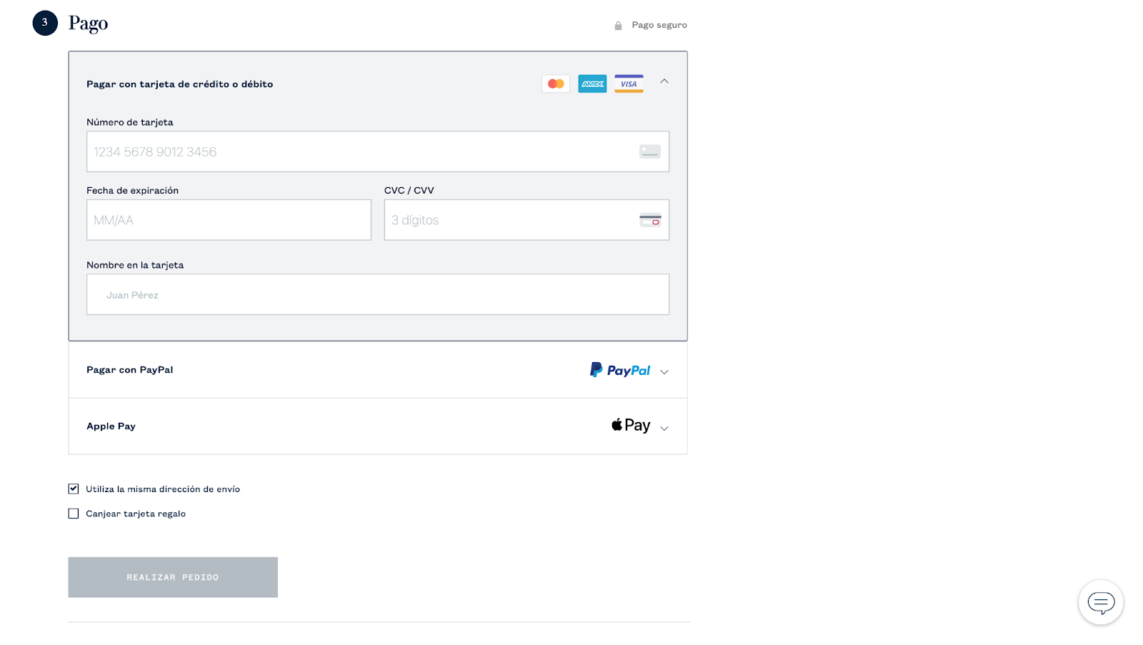Screen dimensions: 1143x645
Task: Click the Fecha de expiración label
Action: pos(133,191)
